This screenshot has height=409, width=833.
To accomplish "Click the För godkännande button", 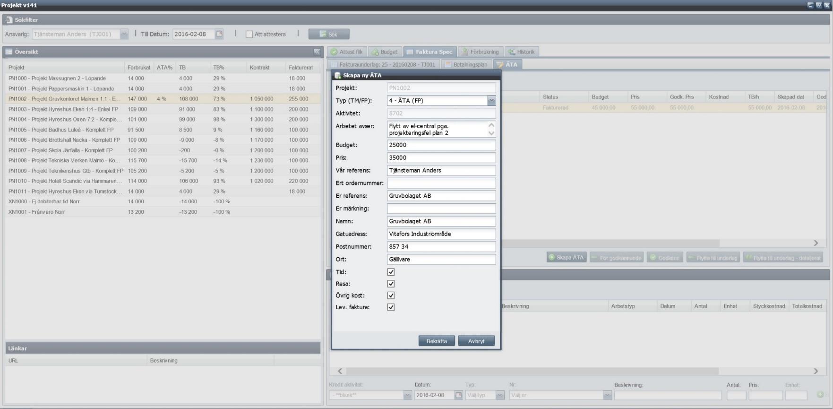I will 617,258.
